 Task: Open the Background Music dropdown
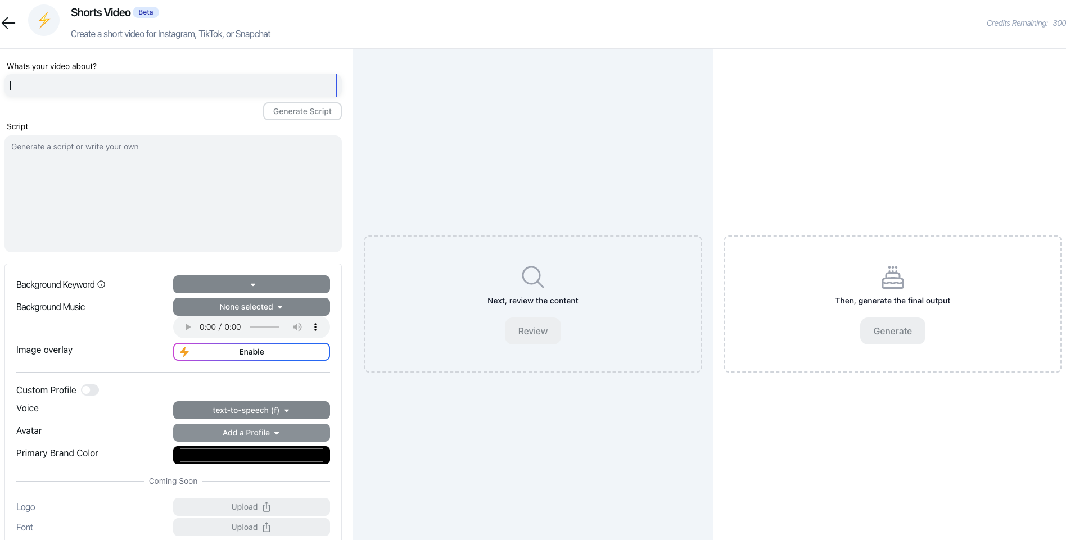pyautogui.click(x=251, y=307)
